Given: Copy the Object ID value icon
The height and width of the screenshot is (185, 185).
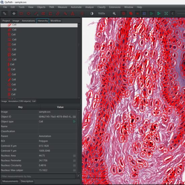Looking at the screenshot, I should (74, 117).
